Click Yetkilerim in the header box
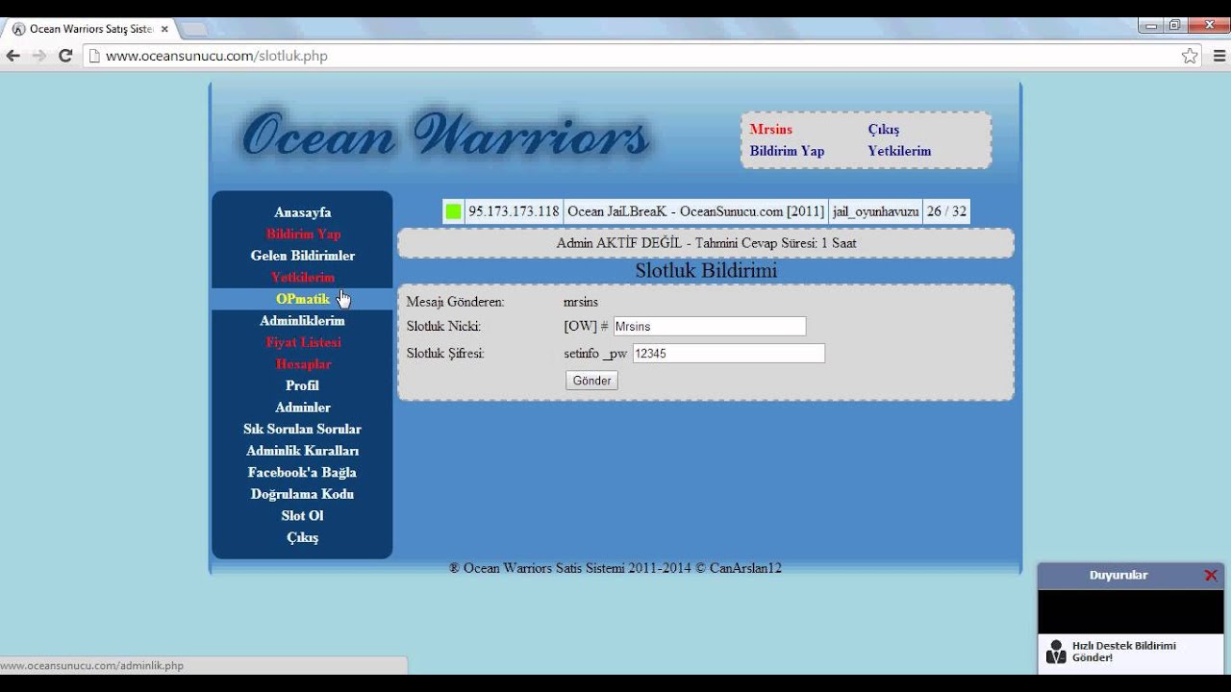The height and width of the screenshot is (692, 1231). tap(899, 151)
